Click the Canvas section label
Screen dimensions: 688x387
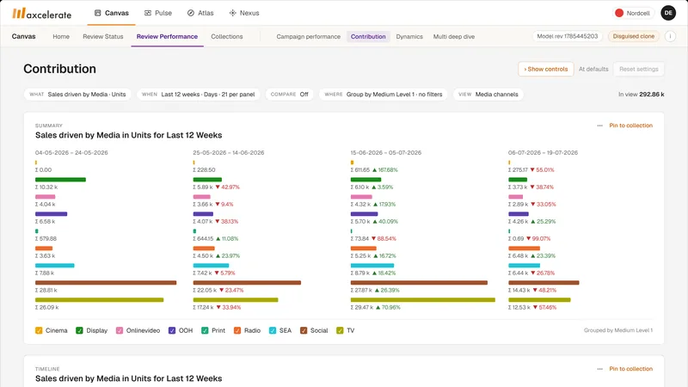[x=24, y=36]
